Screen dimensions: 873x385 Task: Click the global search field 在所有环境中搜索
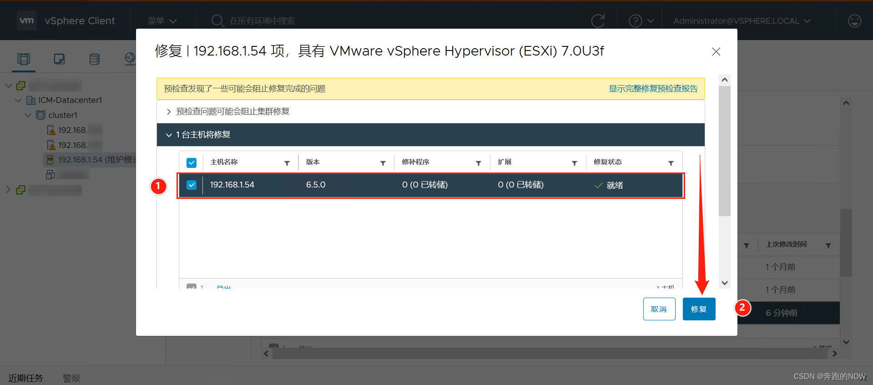click(262, 21)
